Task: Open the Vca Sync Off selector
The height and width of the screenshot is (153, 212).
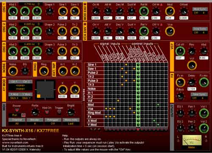Action: coord(200,33)
